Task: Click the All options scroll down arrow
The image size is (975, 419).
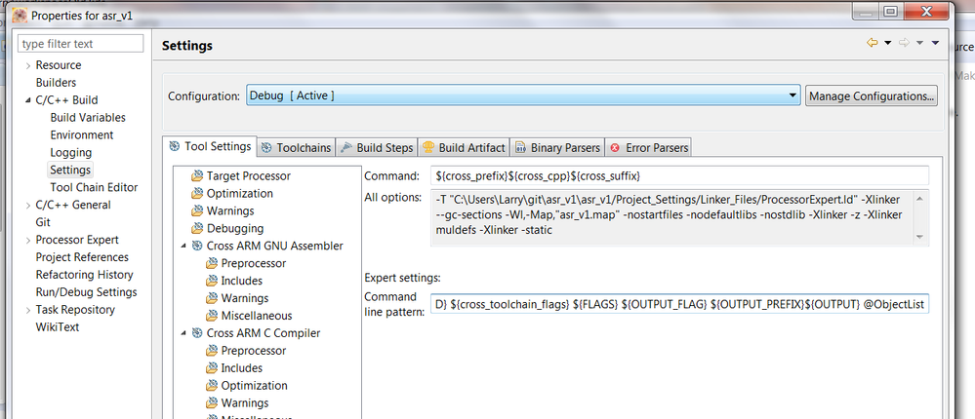Action: (x=919, y=237)
